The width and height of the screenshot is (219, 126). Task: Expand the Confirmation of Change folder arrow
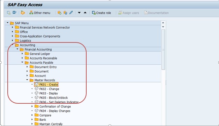point(32,106)
